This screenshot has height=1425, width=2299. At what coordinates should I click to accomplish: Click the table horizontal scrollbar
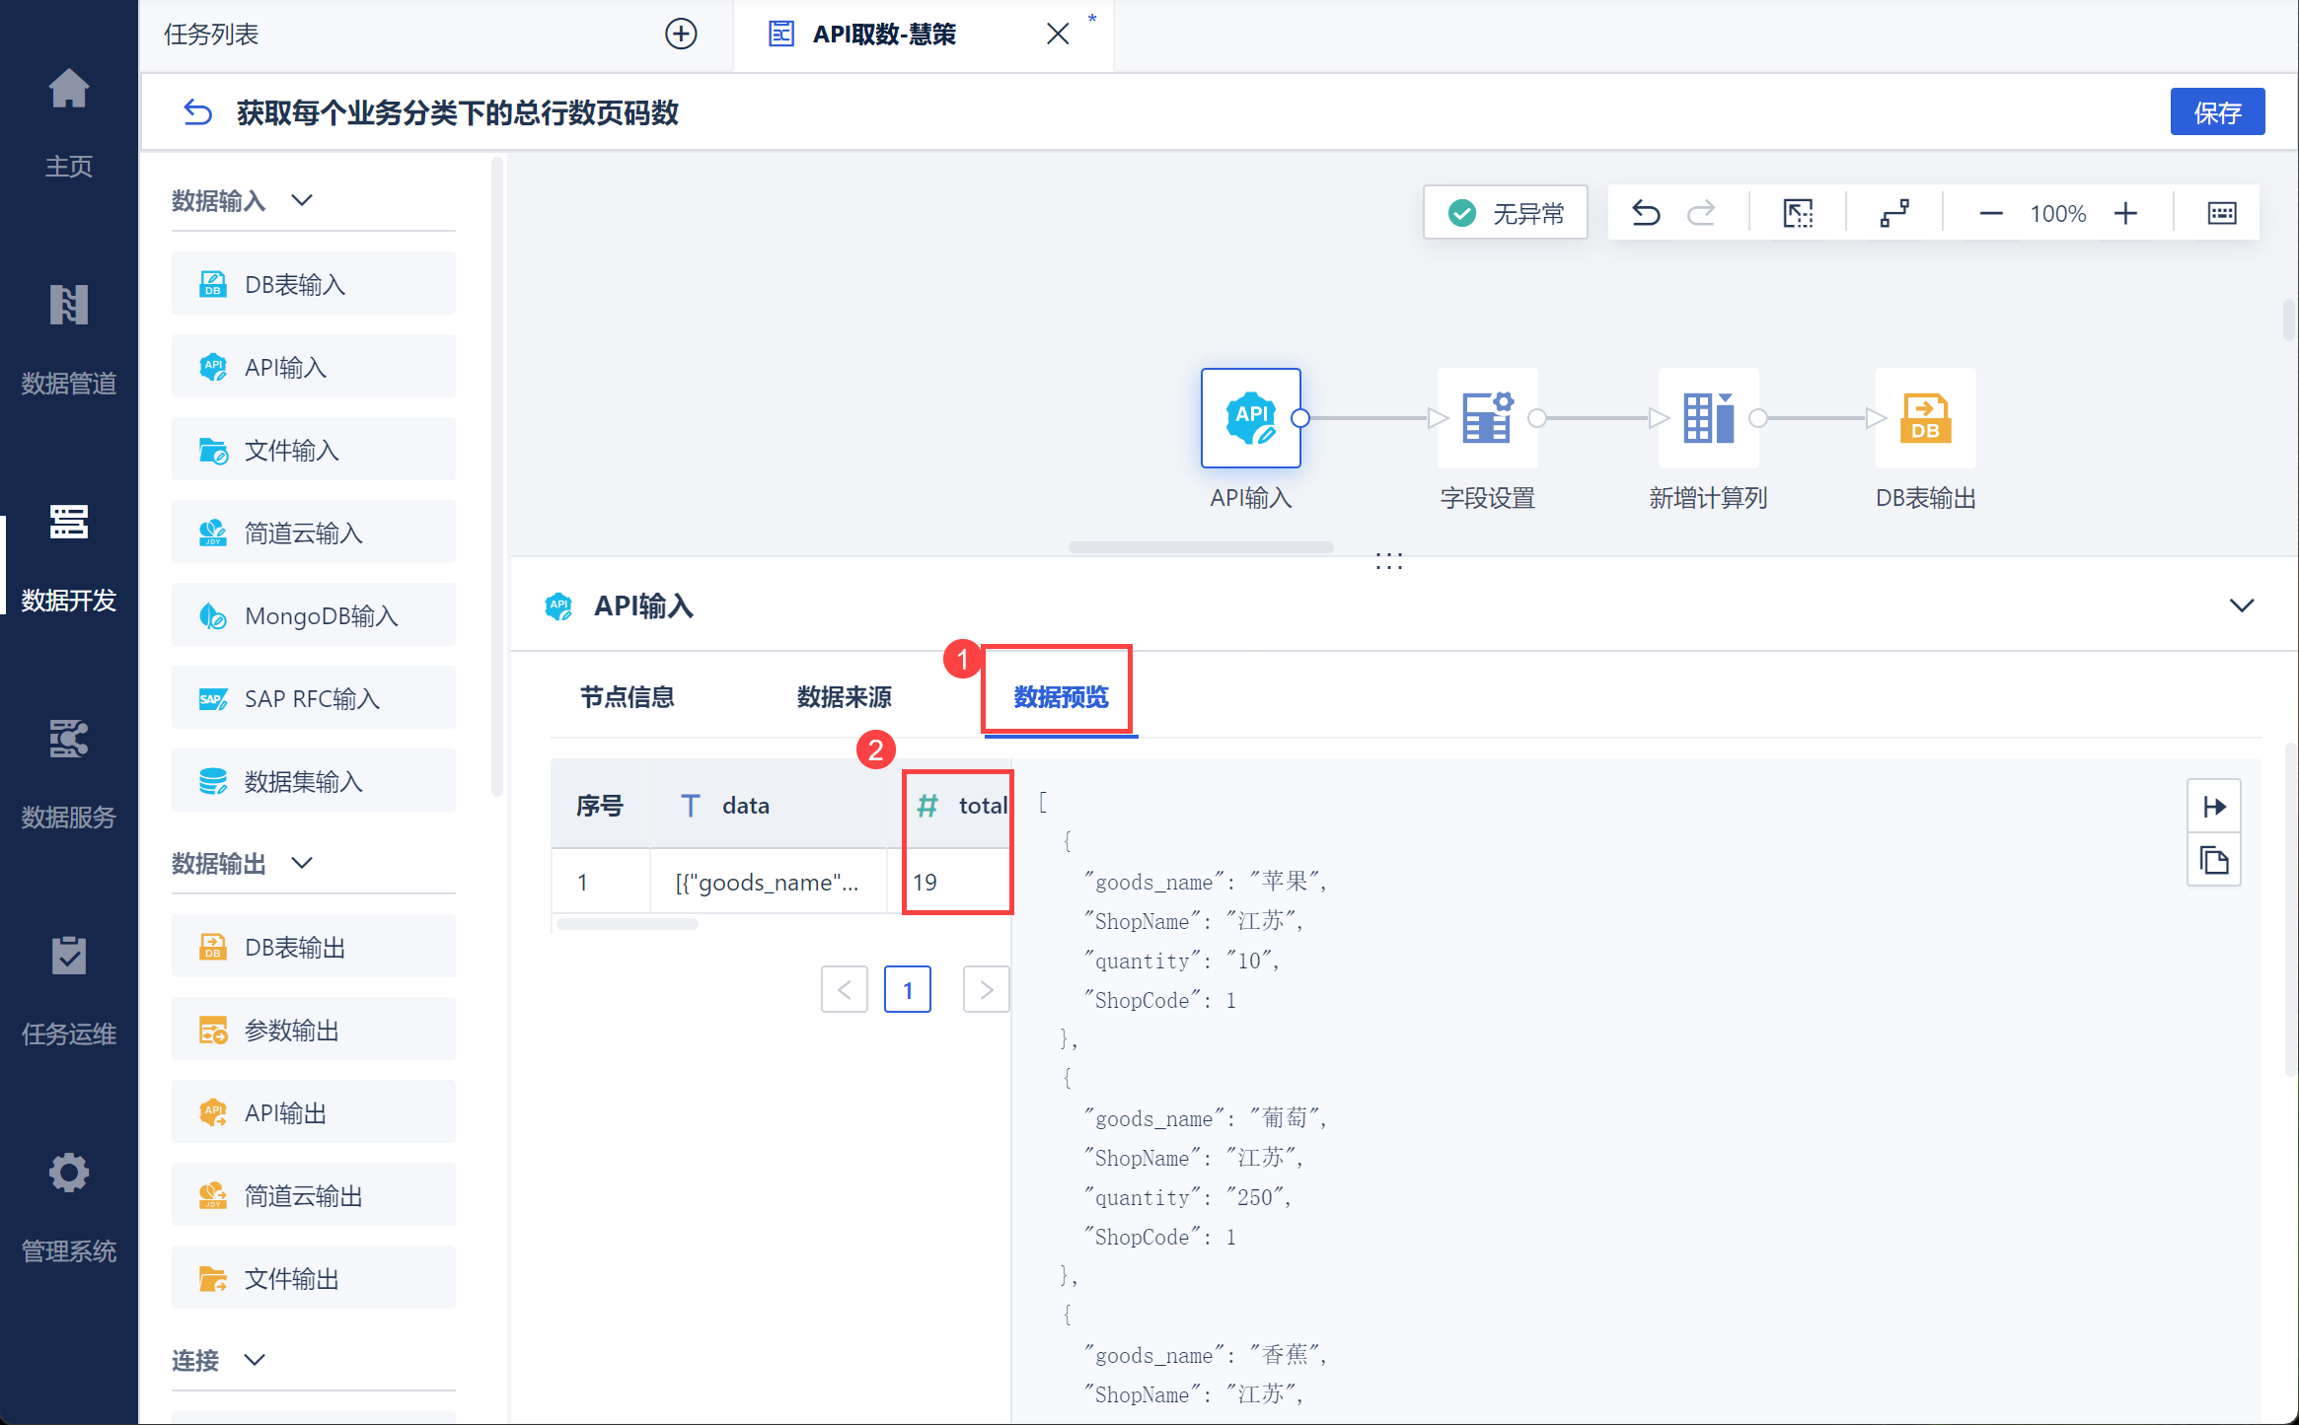point(627,925)
